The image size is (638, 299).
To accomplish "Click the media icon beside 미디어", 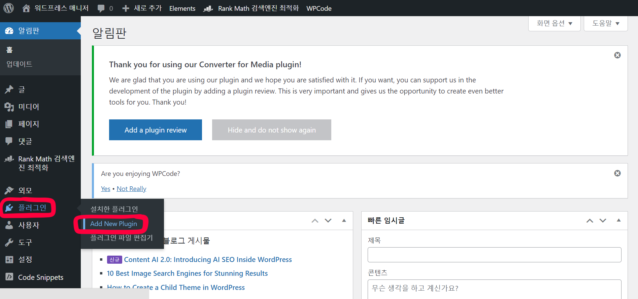I will click(9, 107).
